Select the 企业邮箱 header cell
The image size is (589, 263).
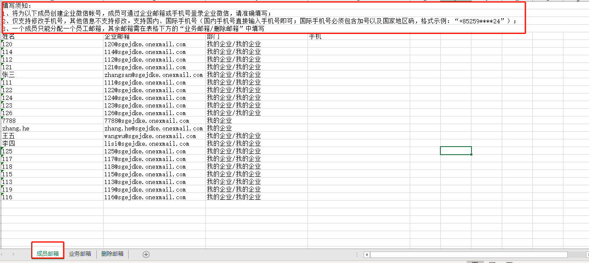click(153, 37)
